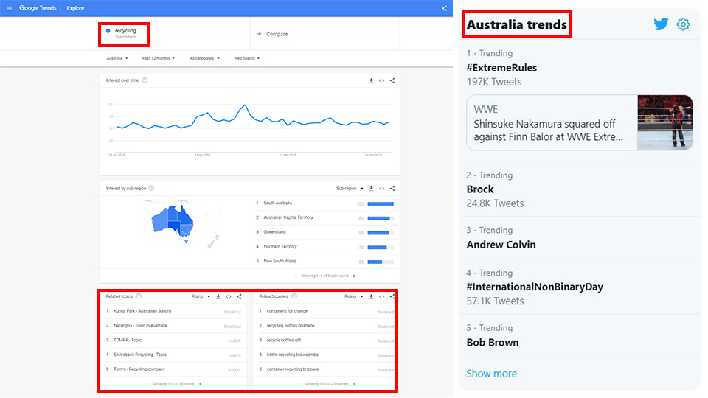The height and width of the screenshot is (398, 708).
Task: Download the Interest by sub-region data
Action: [x=371, y=188]
